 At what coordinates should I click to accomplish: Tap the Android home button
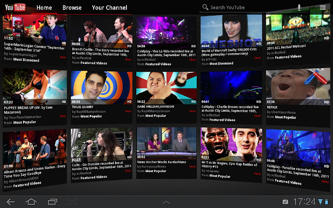click(x=31, y=202)
